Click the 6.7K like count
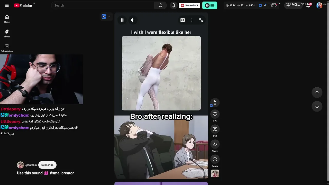The image size is (329, 185). tap(215, 121)
